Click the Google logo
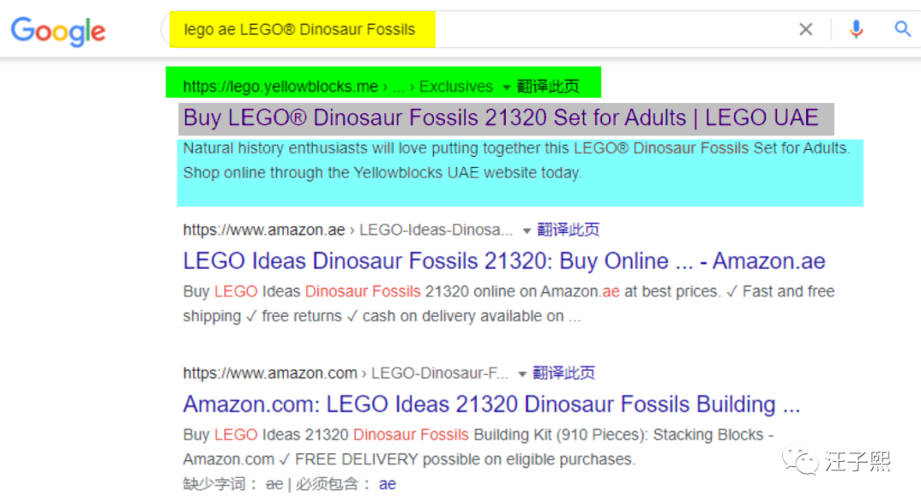This screenshot has width=921, height=502. pos(58,32)
